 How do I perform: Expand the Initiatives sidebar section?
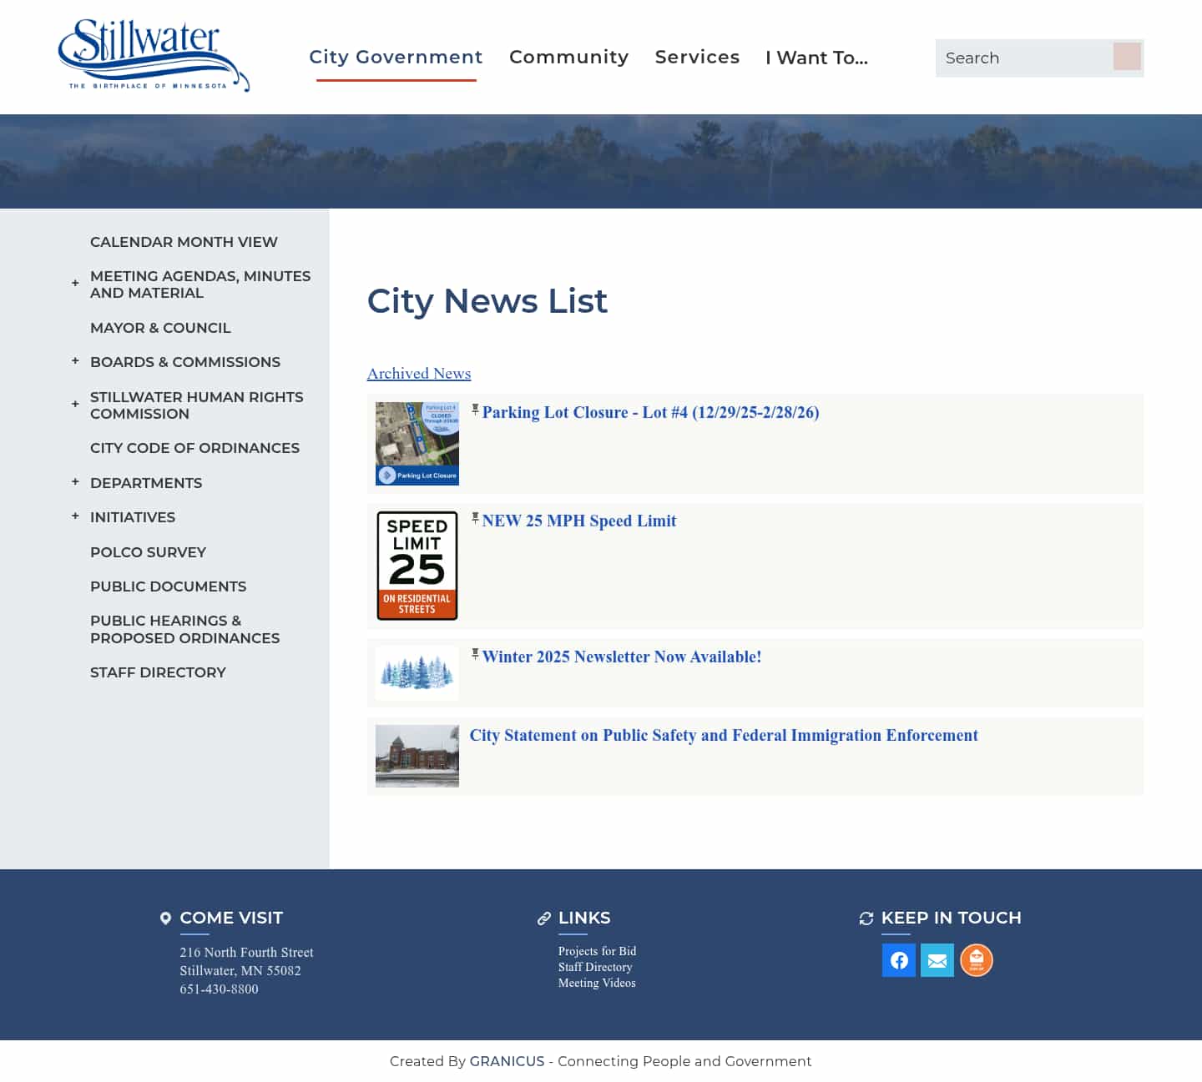[74, 516]
